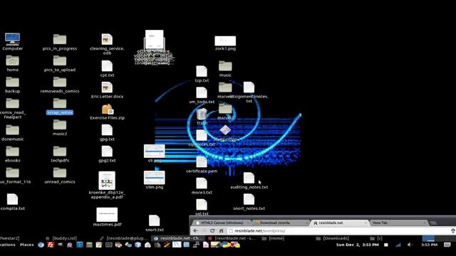The height and width of the screenshot is (256, 456).
Task: Select the donemusic folder icon
Action: tap(13, 130)
